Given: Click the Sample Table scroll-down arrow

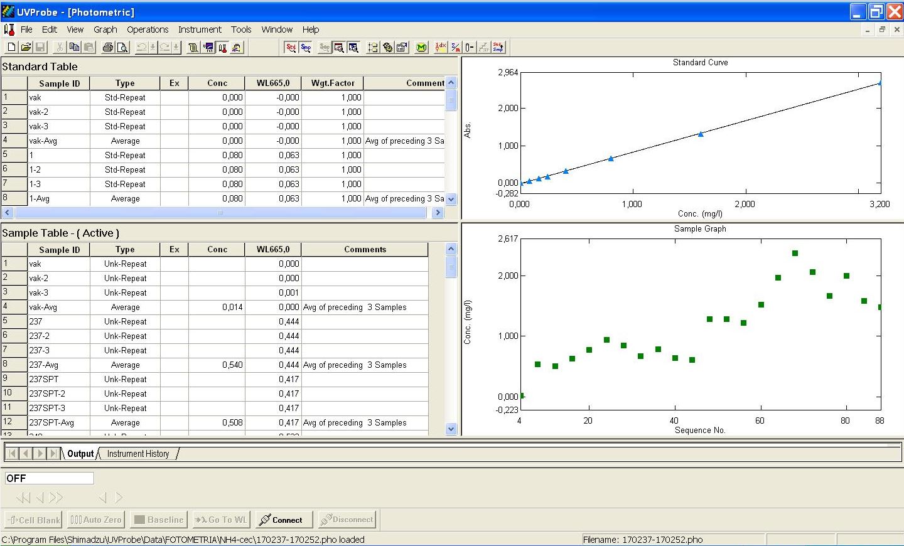Looking at the screenshot, I should pyautogui.click(x=451, y=429).
